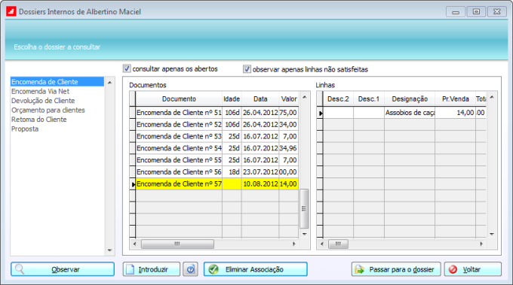Click Linhas scroll down arrow
Image resolution: width=513 pixels, height=285 pixels.
pyautogui.click(x=492, y=234)
